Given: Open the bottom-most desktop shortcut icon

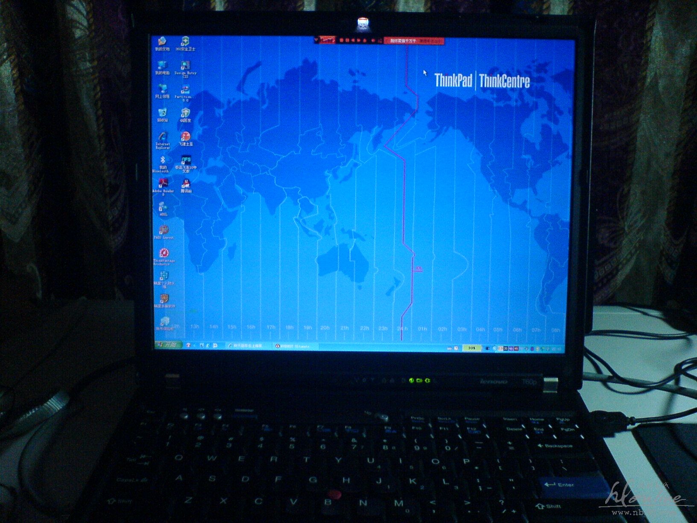Looking at the screenshot, I should (x=164, y=324).
